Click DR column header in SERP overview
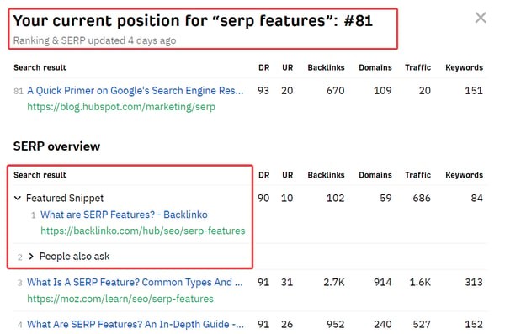This screenshot has width=505, height=334. tap(263, 175)
